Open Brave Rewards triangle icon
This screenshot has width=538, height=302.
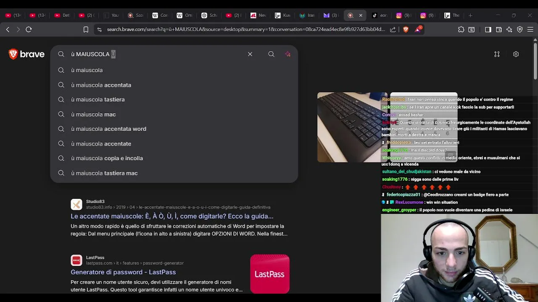click(418, 29)
